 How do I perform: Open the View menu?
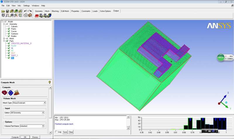13,6
